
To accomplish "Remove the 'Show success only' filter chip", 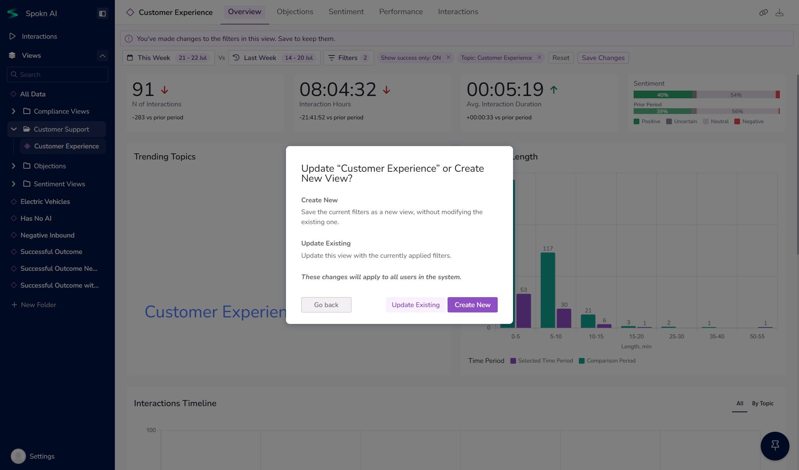I will coord(448,57).
